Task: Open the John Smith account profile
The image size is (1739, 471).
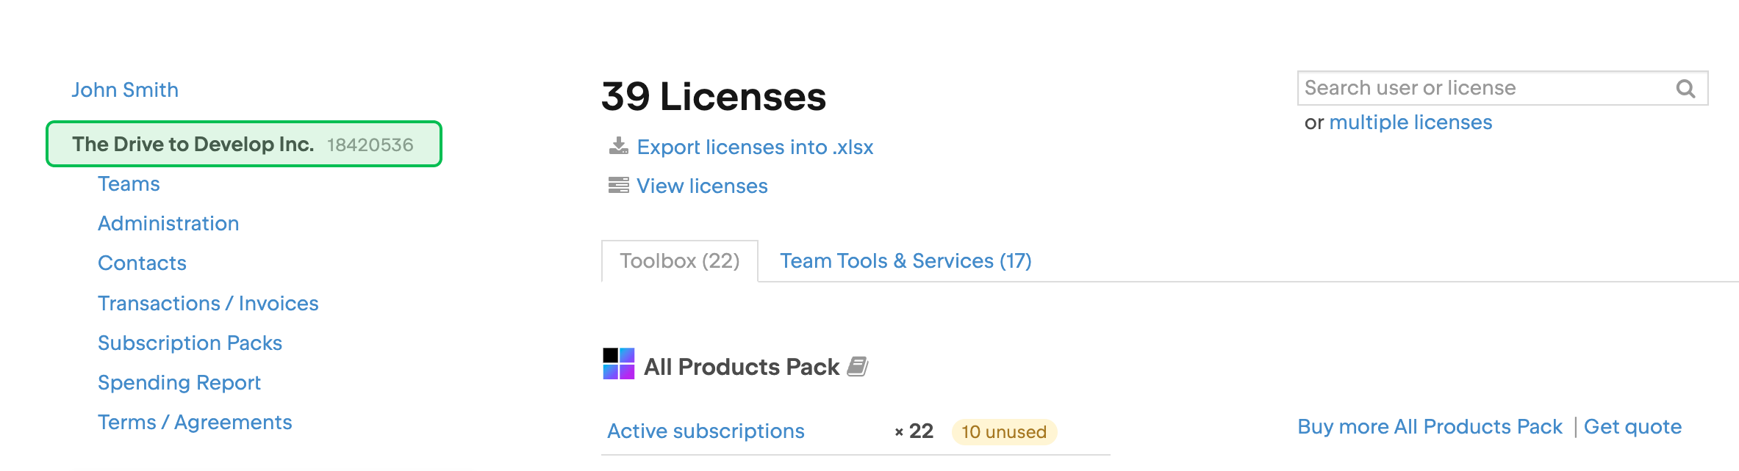Action: point(125,89)
